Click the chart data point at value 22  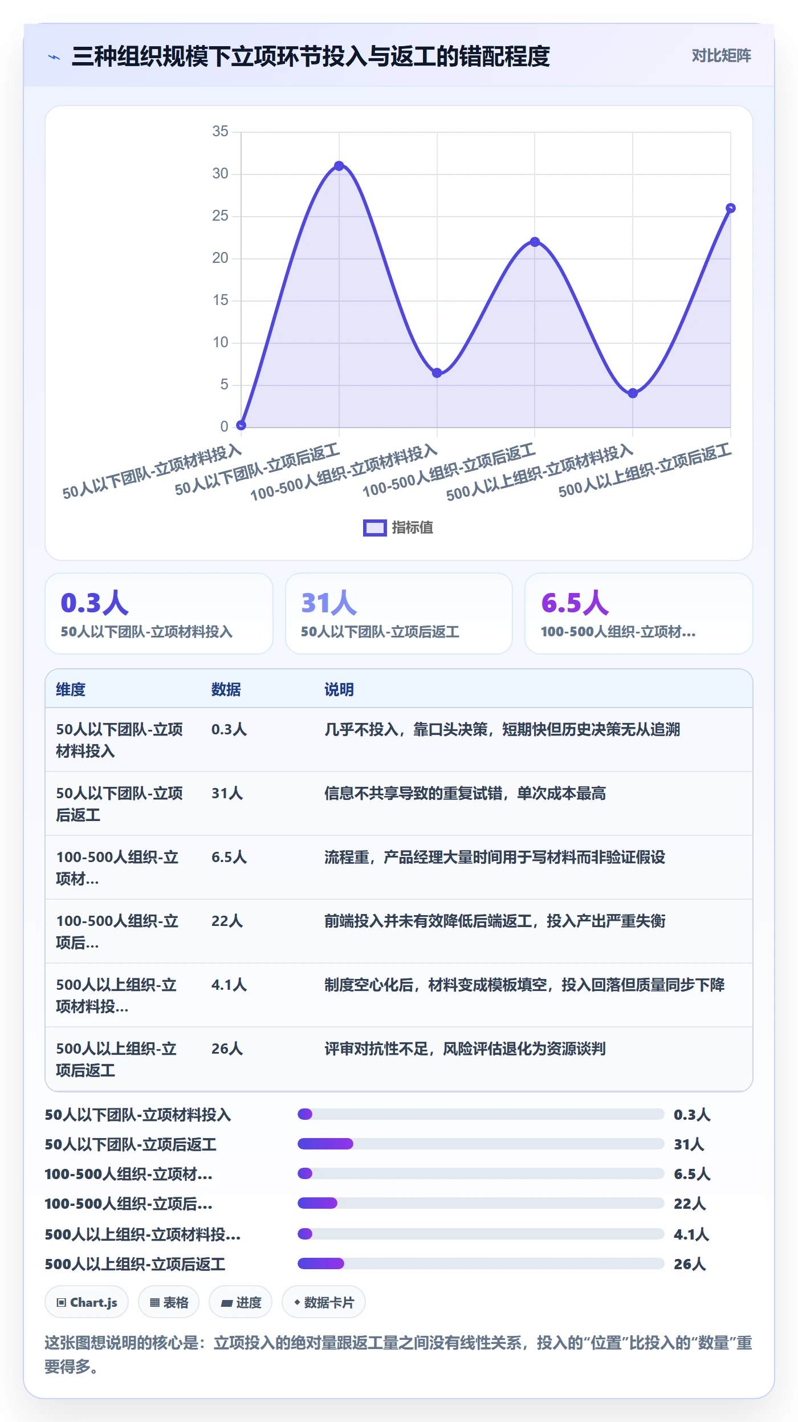(535, 242)
